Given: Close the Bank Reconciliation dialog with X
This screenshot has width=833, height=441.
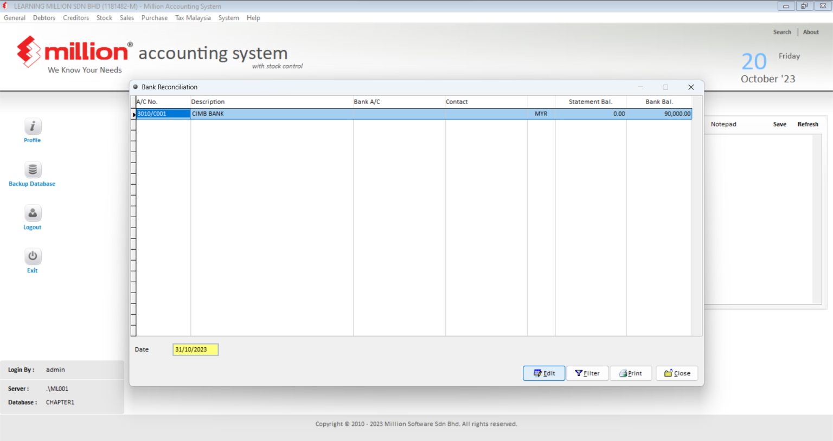Looking at the screenshot, I should [x=691, y=87].
